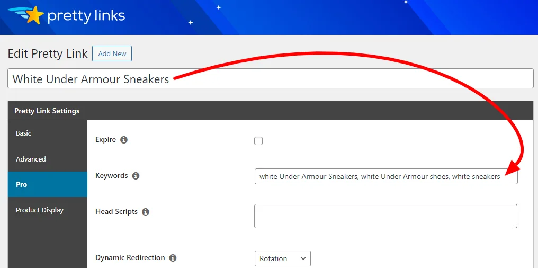Image resolution: width=538 pixels, height=268 pixels.
Task: Click the info icon beside Expire
Action: (x=124, y=140)
